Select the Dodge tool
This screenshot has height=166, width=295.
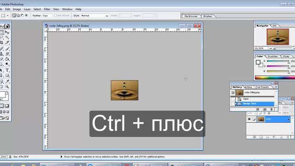[7, 64]
